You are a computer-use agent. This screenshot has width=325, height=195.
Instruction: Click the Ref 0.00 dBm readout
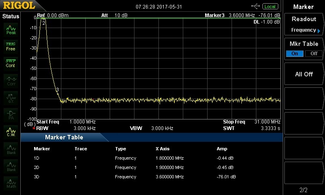(53, 15)
